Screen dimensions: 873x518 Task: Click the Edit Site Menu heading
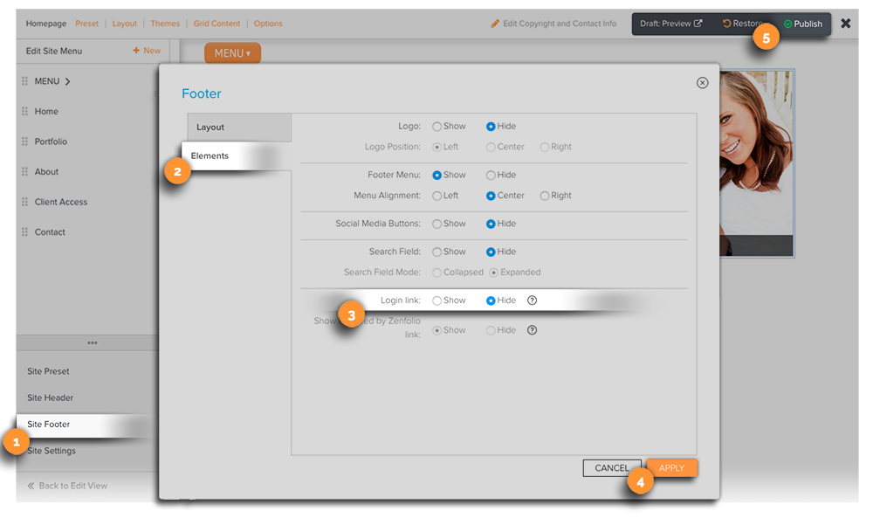54,51
